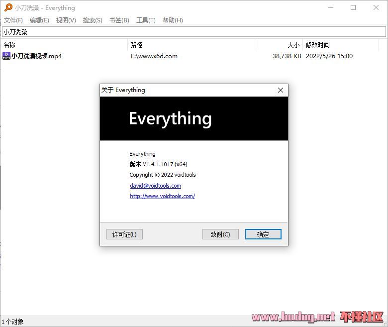Click the search box containing 小刀洗澡

[194, 32]
